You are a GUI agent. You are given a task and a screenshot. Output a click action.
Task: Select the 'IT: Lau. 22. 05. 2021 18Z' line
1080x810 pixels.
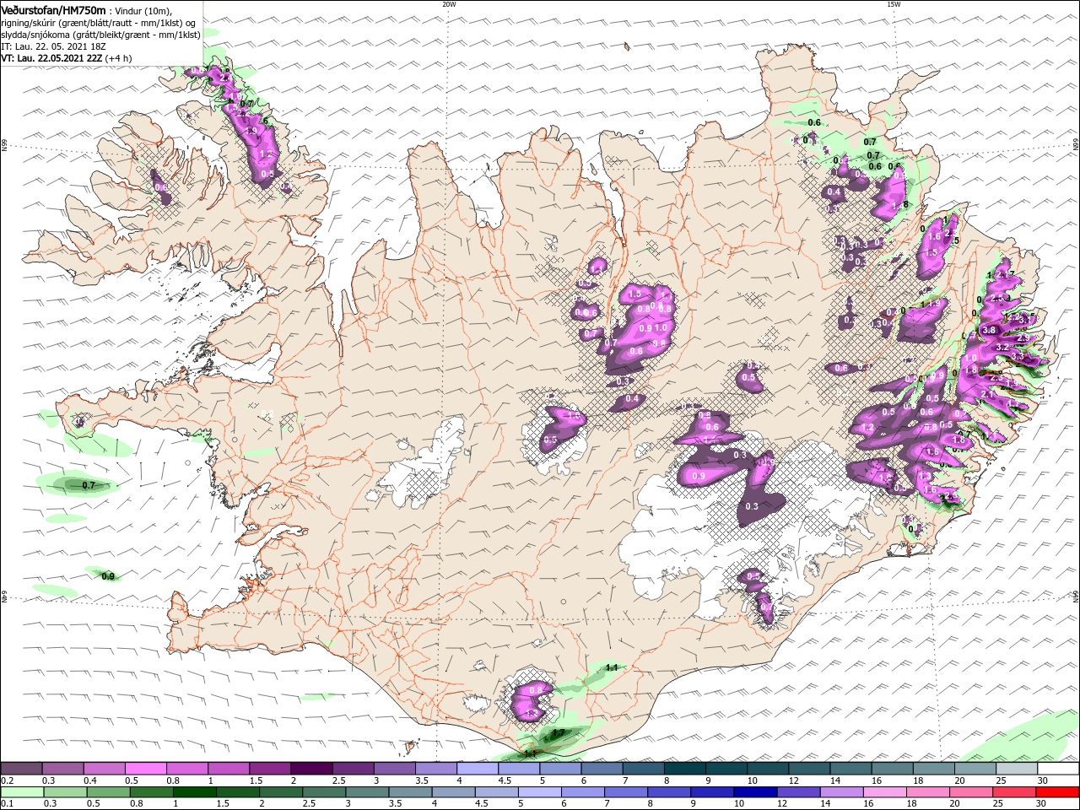[53, 46]
